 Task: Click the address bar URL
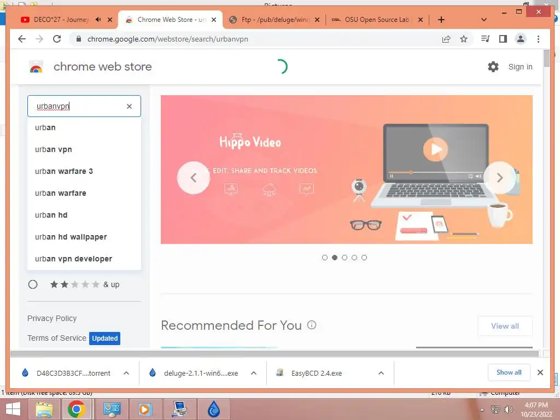click(168, 39)
